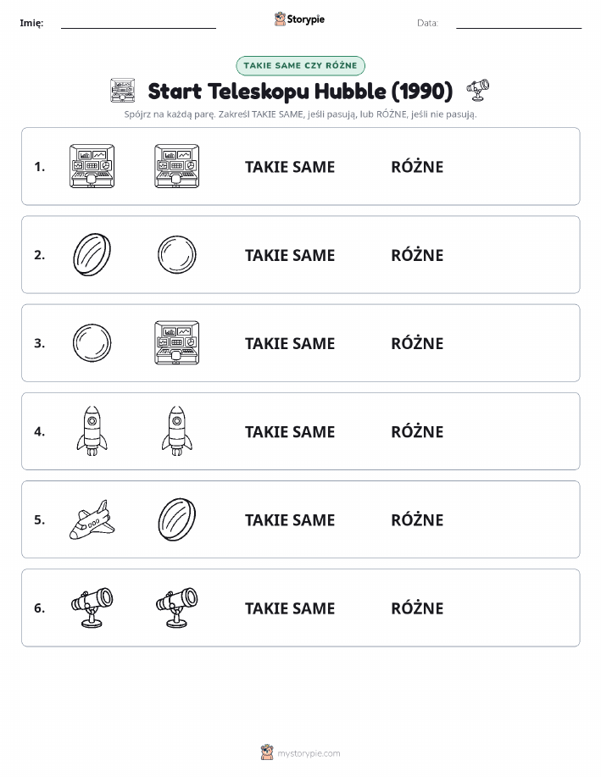The image size is (601, 777).
Task: Click the Imię name line field
Action: click(x=138, y=23)
